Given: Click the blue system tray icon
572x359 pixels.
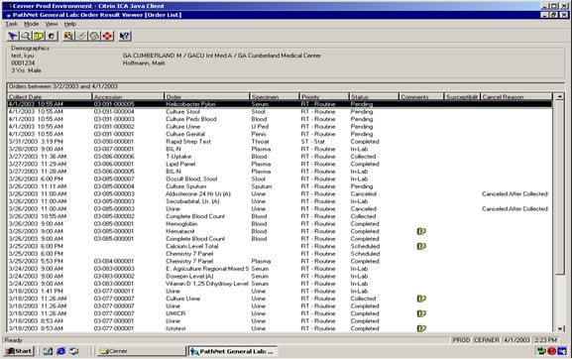Looking at the screenshot, I should [562, 351].
